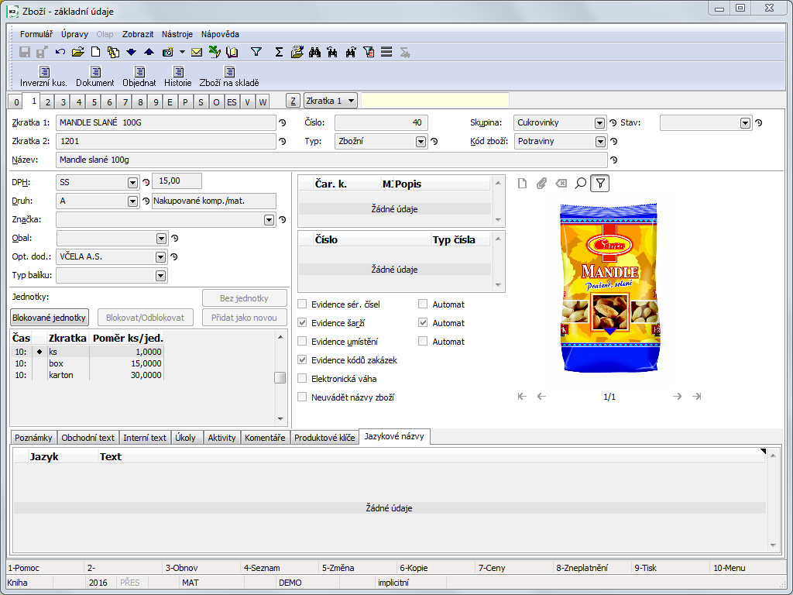Screen dimensions: 793x595
Task: Click the Název input field
Action: click(x=331, y=160)
